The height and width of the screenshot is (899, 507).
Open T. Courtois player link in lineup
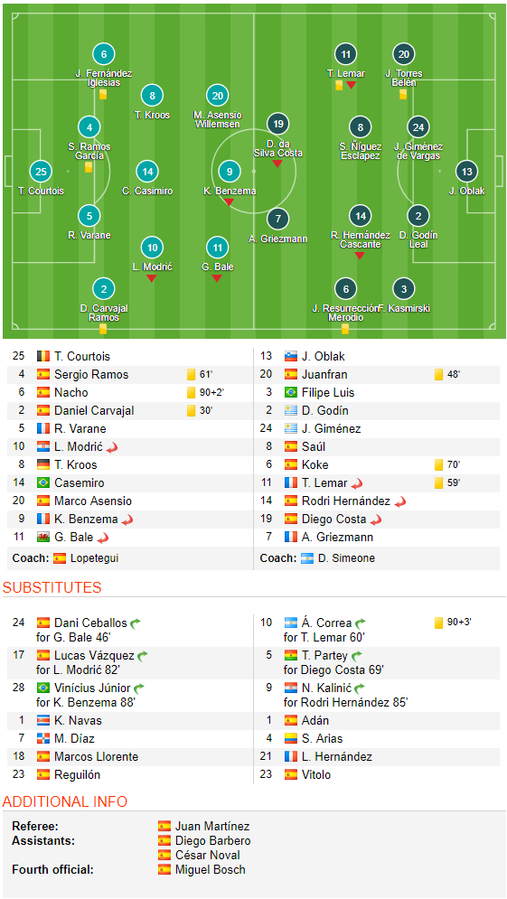[x=82, y=357]
